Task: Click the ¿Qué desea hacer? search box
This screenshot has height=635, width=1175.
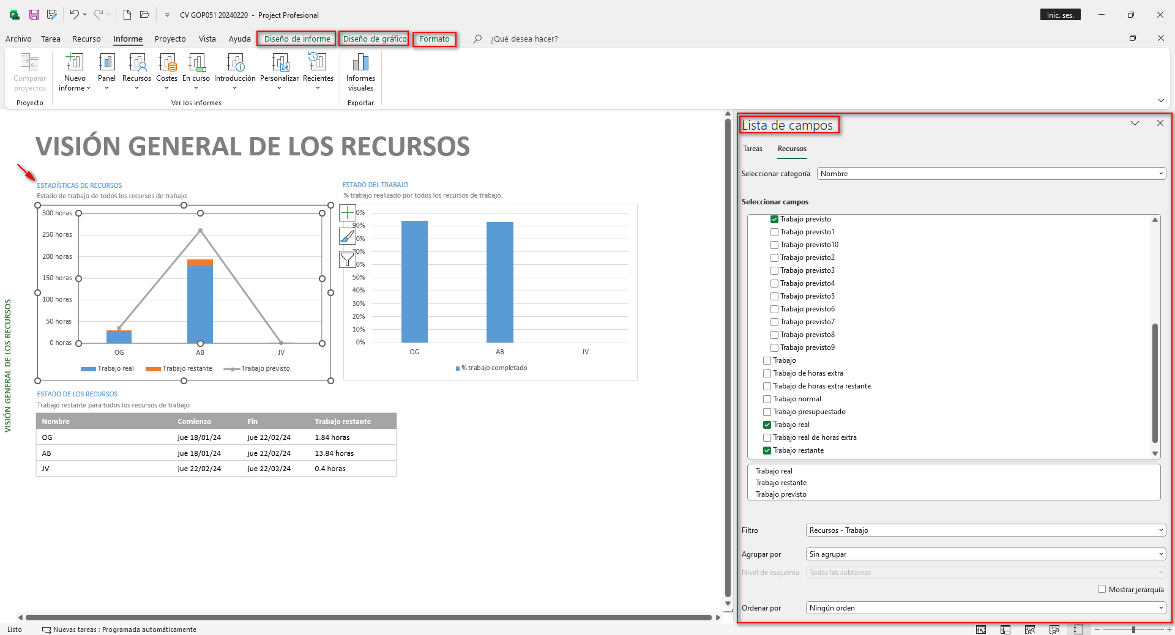Action: (524, 39)
